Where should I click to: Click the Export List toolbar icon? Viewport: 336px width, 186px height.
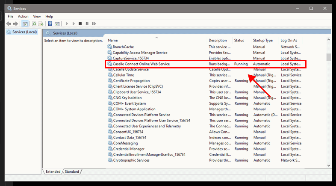tap(41, 24)
